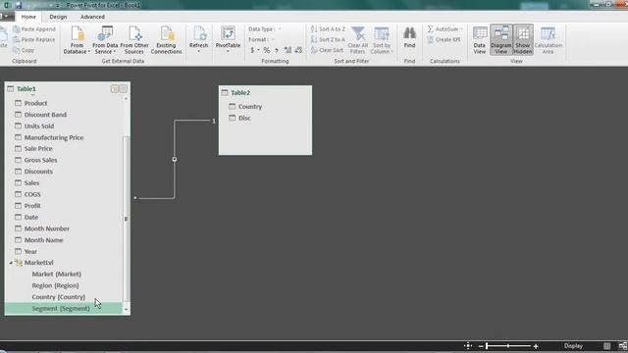Click Fit to Screen icon
Viewport: 628px width, 353px height.
[x=468, y=346]
